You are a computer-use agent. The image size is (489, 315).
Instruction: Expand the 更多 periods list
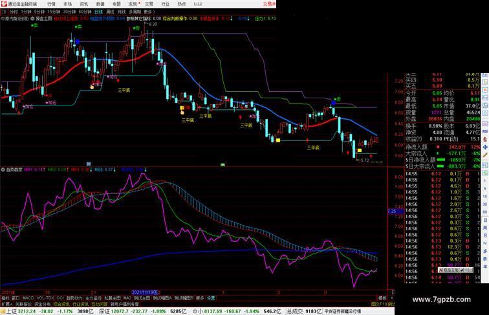[x=149, y=12]
